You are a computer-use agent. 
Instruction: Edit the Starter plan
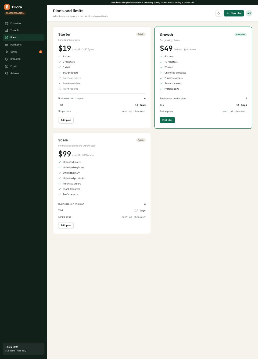(x=66, y=120)
